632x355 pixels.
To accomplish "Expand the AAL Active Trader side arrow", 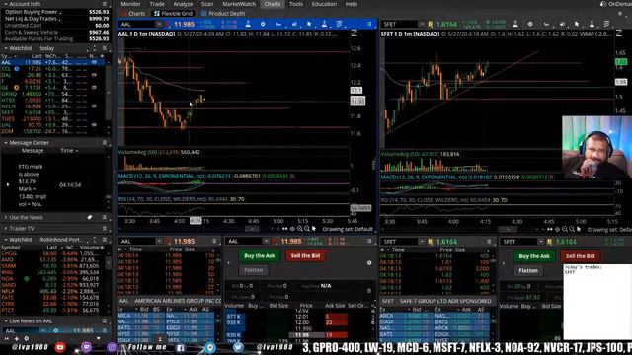I will coord(228,263).
